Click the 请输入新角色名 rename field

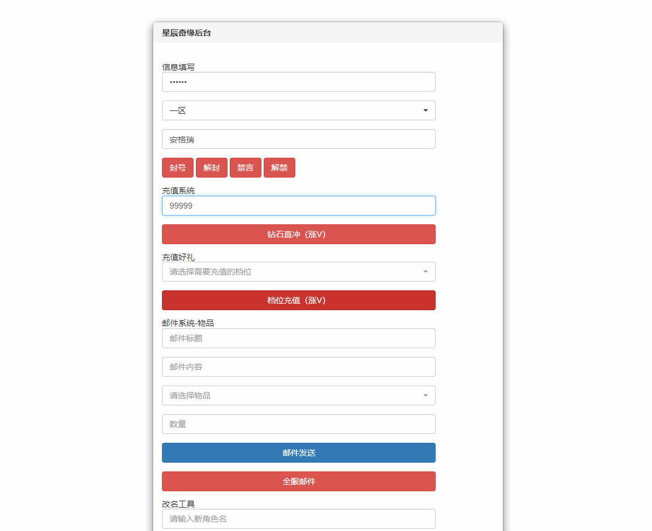[298, 519]
